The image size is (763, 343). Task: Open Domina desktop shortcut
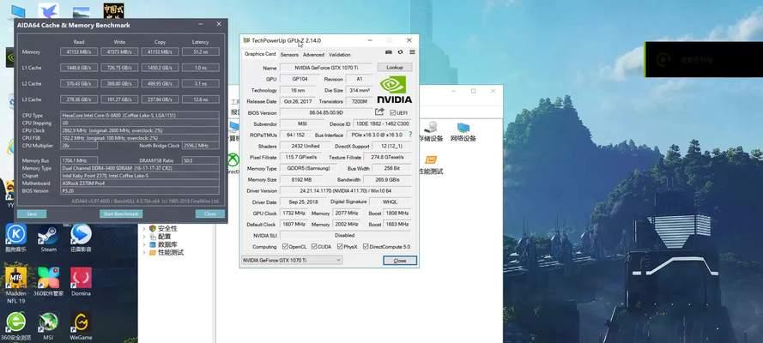click(81, 282)
